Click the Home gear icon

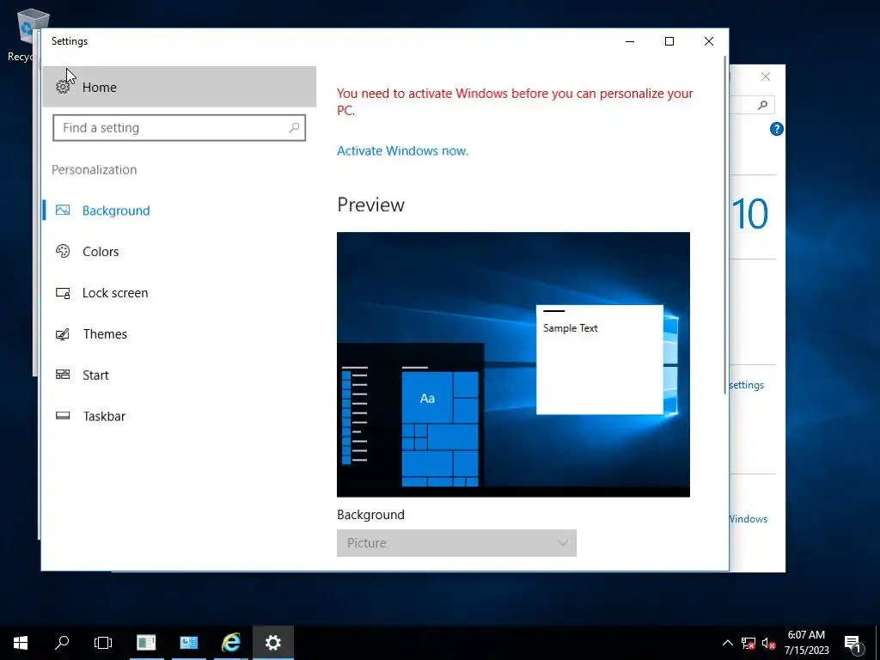point(63,87)
